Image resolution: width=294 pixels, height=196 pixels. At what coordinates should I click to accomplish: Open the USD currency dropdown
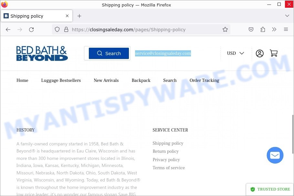point(236,53)
